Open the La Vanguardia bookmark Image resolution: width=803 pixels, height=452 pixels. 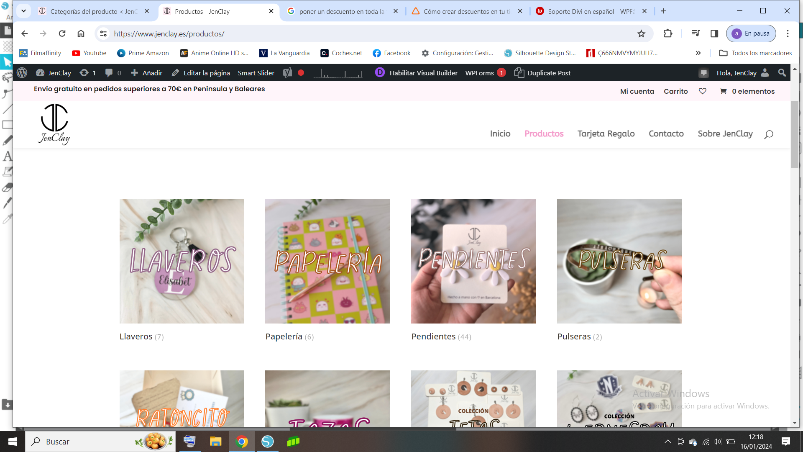tap(284, 53)
